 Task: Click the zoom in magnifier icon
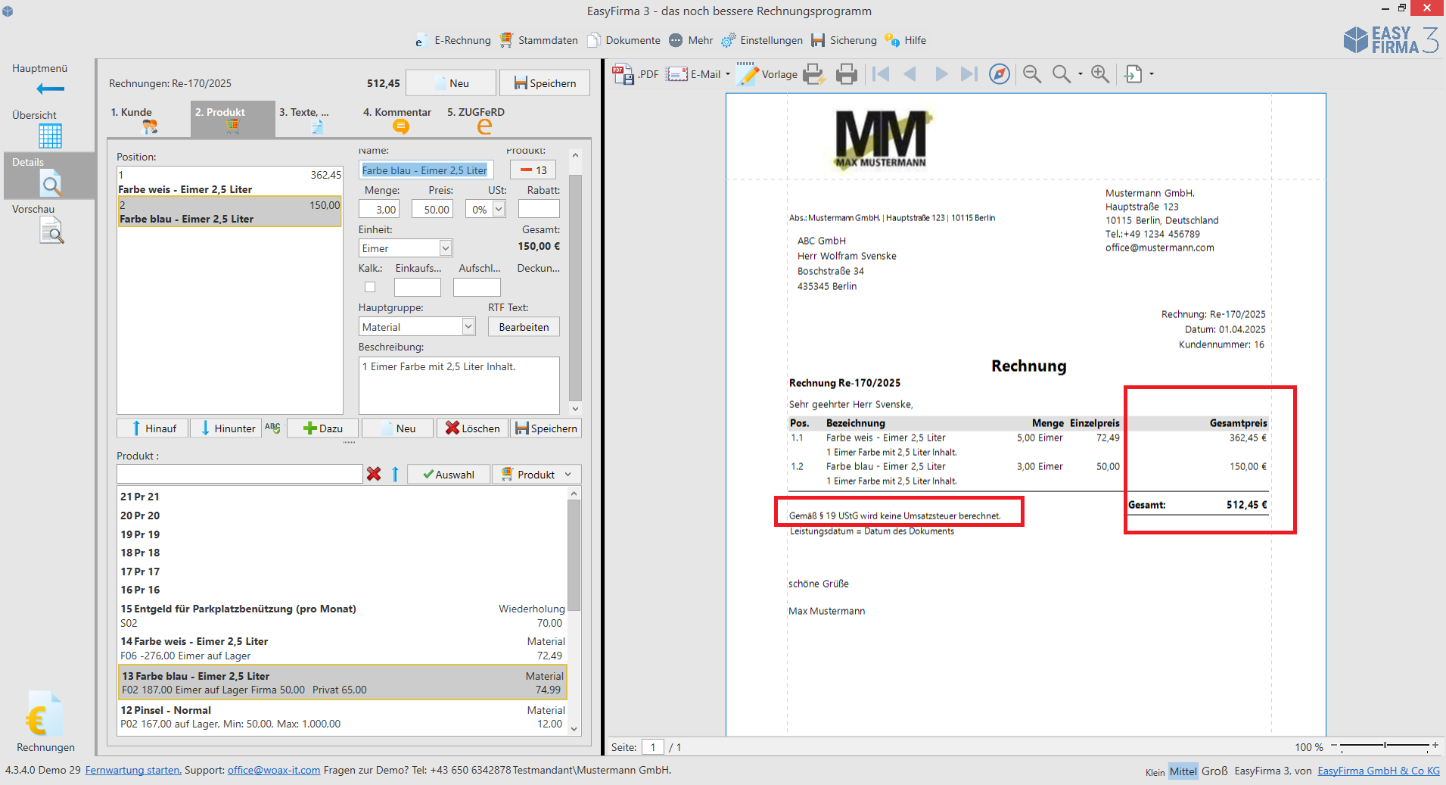click(1099, 74)
